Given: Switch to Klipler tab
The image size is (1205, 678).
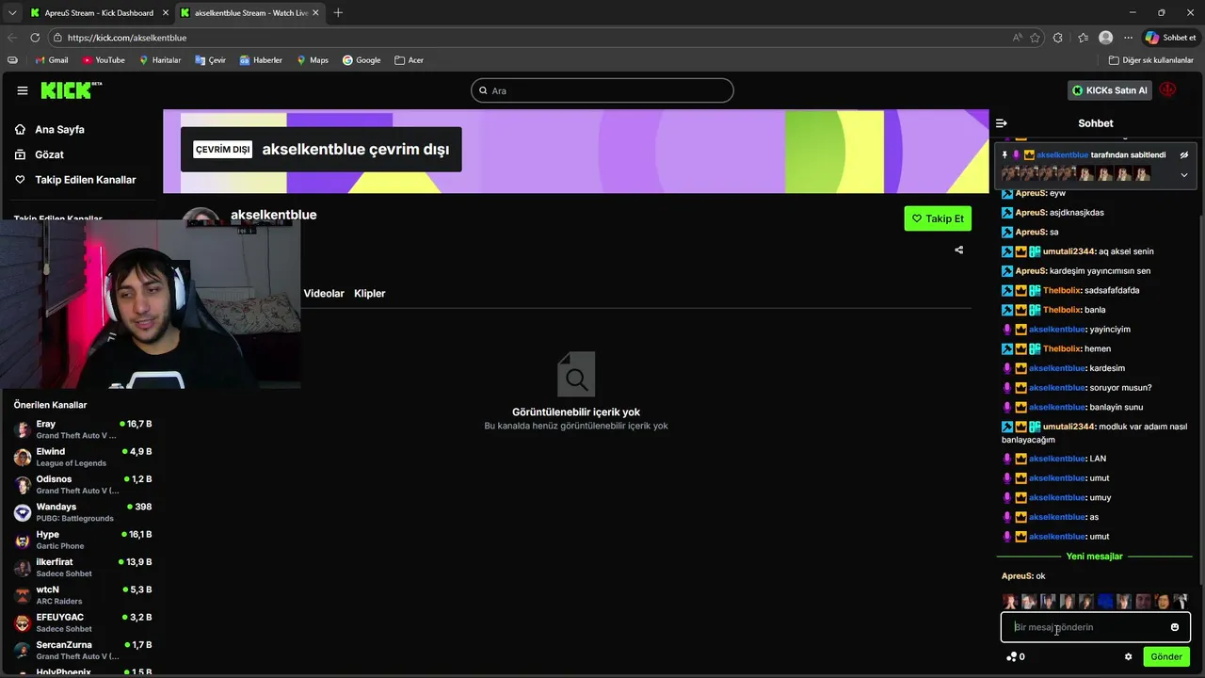Looking at the screenshot, I should point(370,294).
